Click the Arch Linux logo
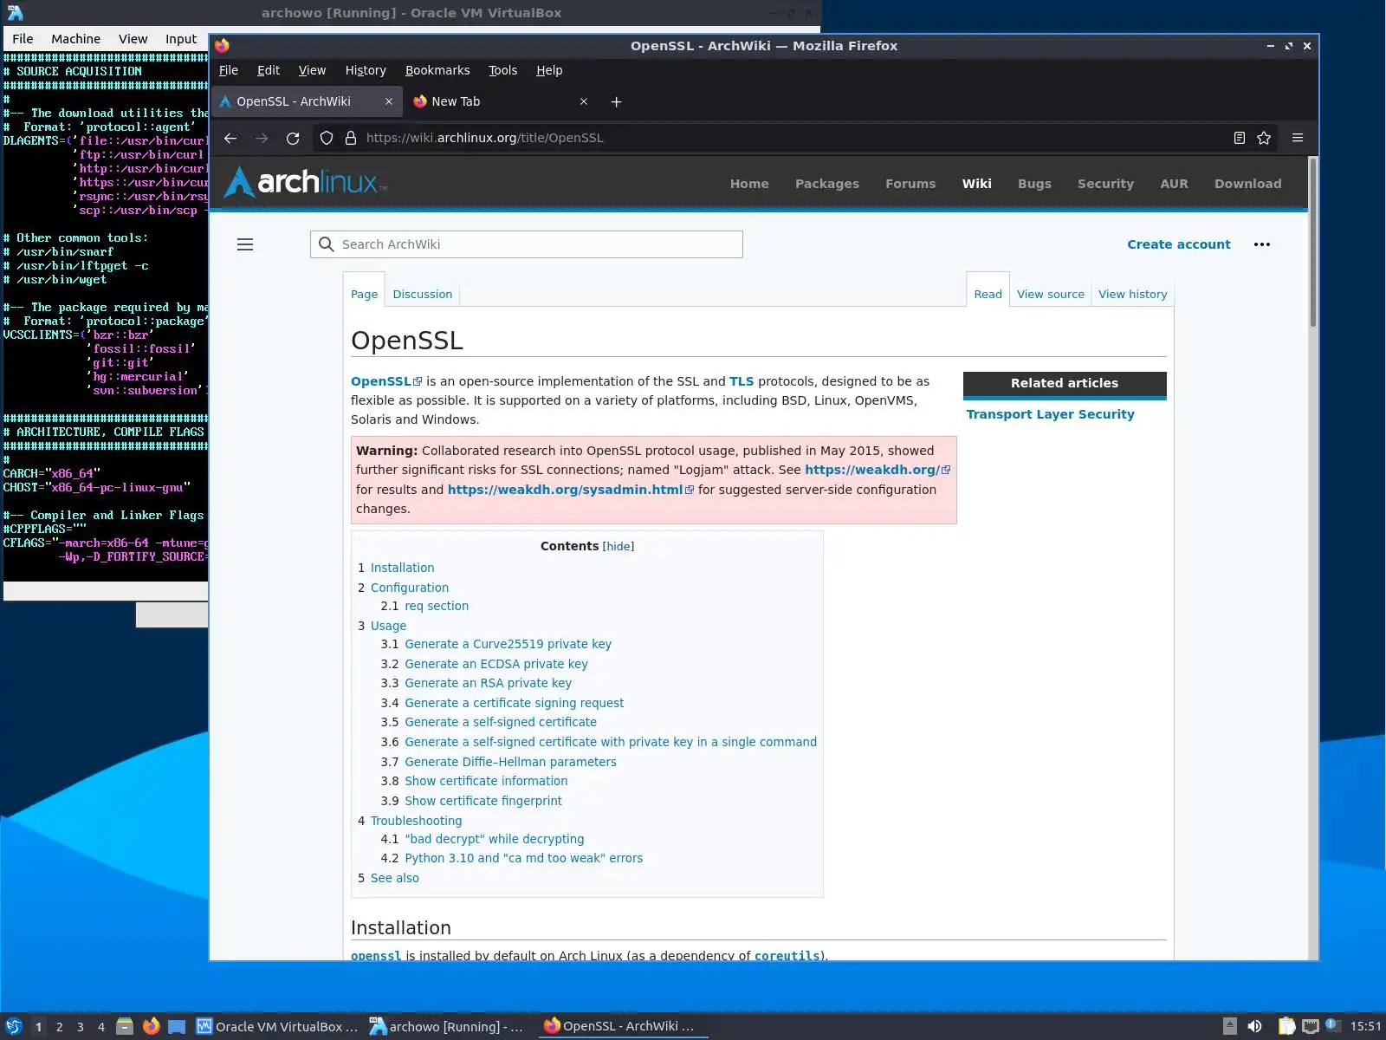This screenshot has width=1386, height=1040. pyautogui.click(x=306, y=182)
